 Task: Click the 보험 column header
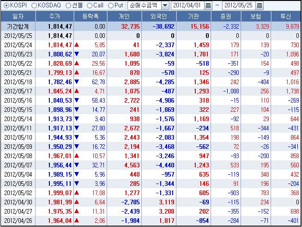(256, 16)
